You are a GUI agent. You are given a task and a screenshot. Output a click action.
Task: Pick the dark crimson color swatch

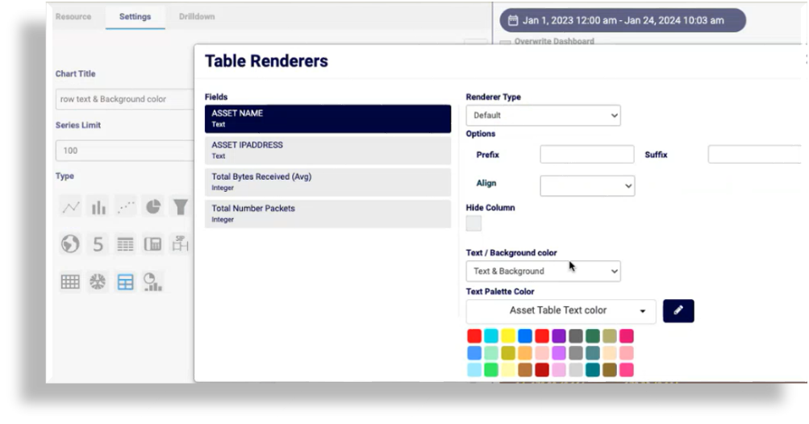click(542, 370)
